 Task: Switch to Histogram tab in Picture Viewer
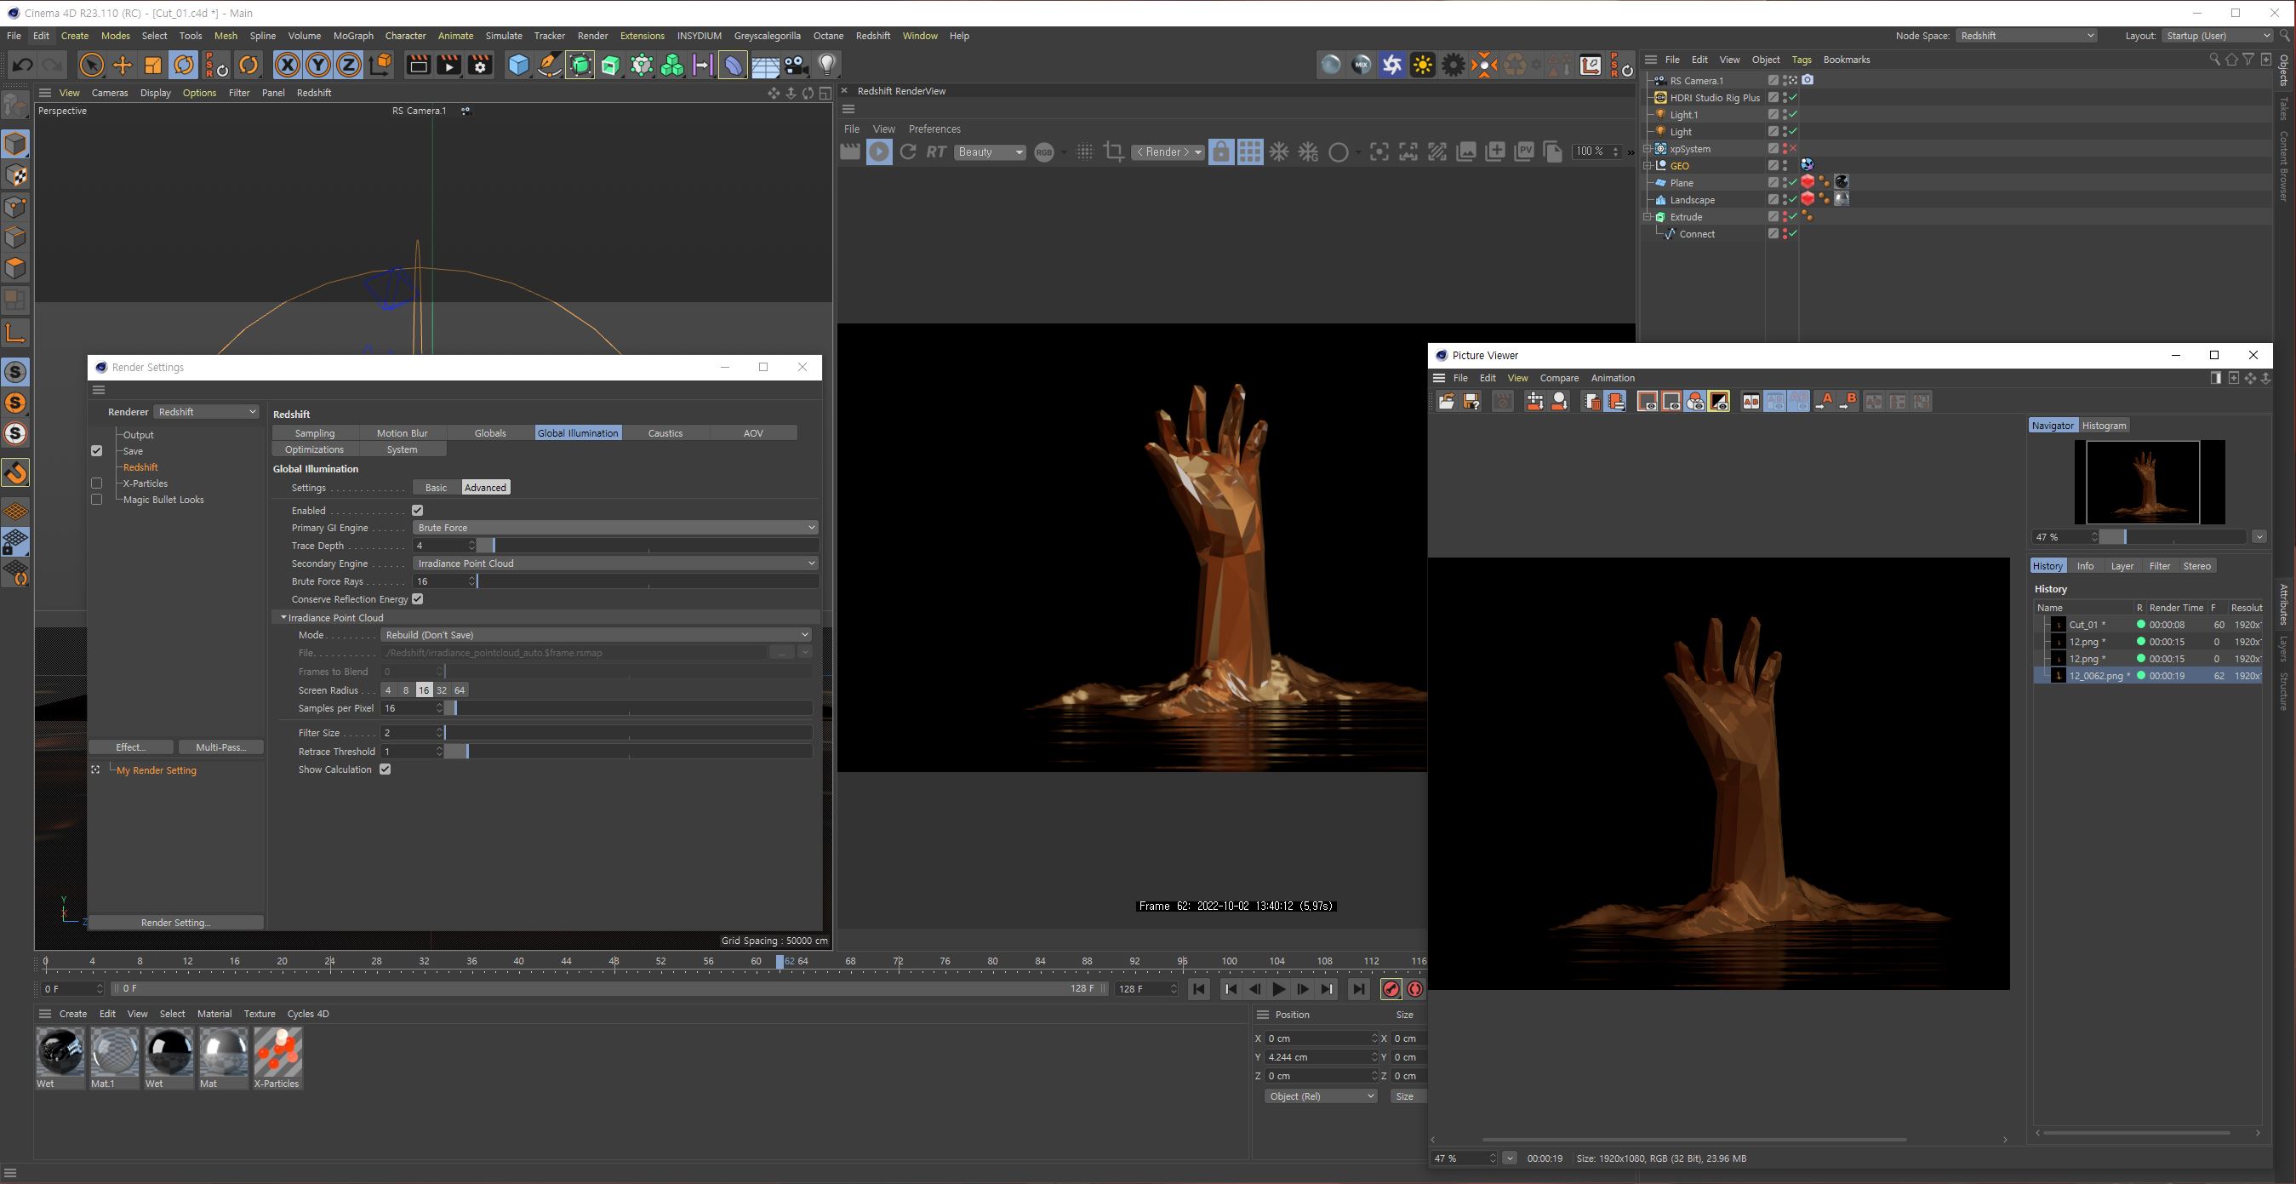pos(2104,426)
